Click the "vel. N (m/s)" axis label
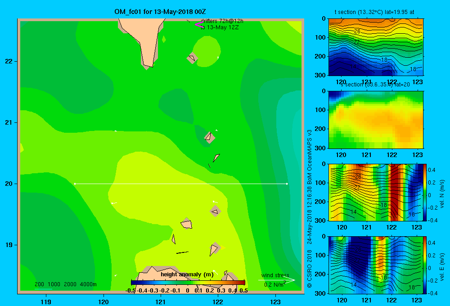 pos(442,194)
